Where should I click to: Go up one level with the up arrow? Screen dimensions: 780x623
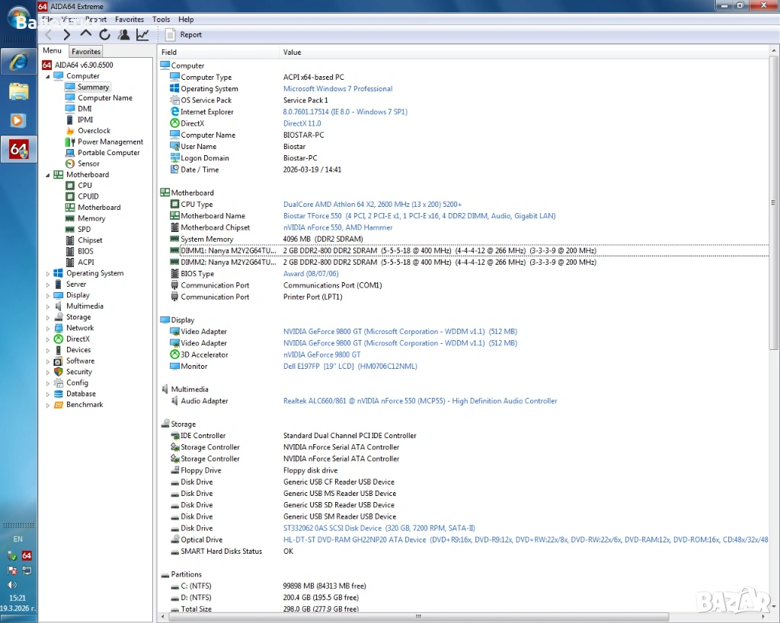[x=85, y=34]
